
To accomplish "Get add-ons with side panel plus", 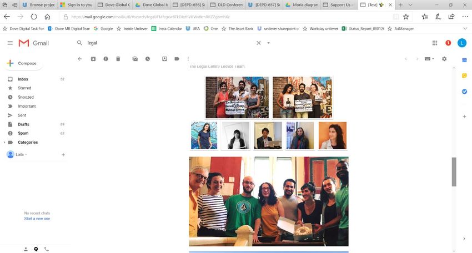I will tap(464, 117).
